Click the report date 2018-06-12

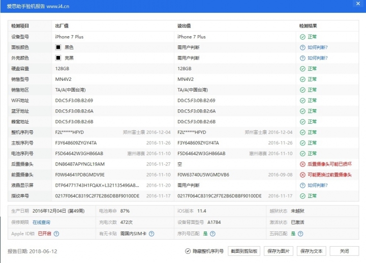tap(43, 251)
